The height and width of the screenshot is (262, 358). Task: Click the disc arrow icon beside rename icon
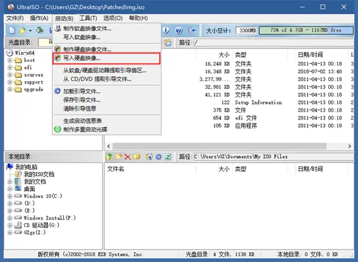(x=149, y=157)
